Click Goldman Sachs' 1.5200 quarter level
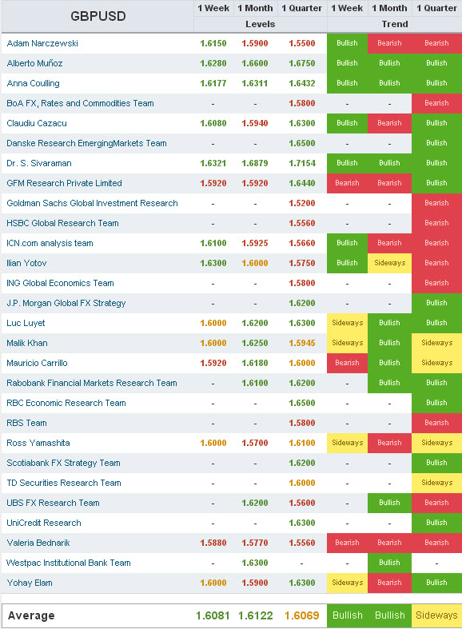Image resolution: width=462 pixels, height=629 pixels. point(302,203)
